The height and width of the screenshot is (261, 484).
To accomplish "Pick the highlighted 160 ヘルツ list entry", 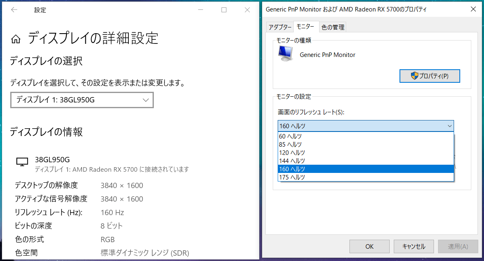I will tap(366, 169).
